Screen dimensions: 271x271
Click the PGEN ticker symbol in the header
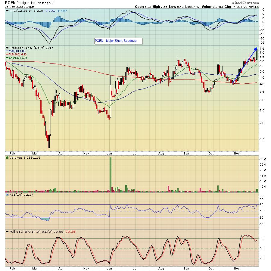click(10, 3)
